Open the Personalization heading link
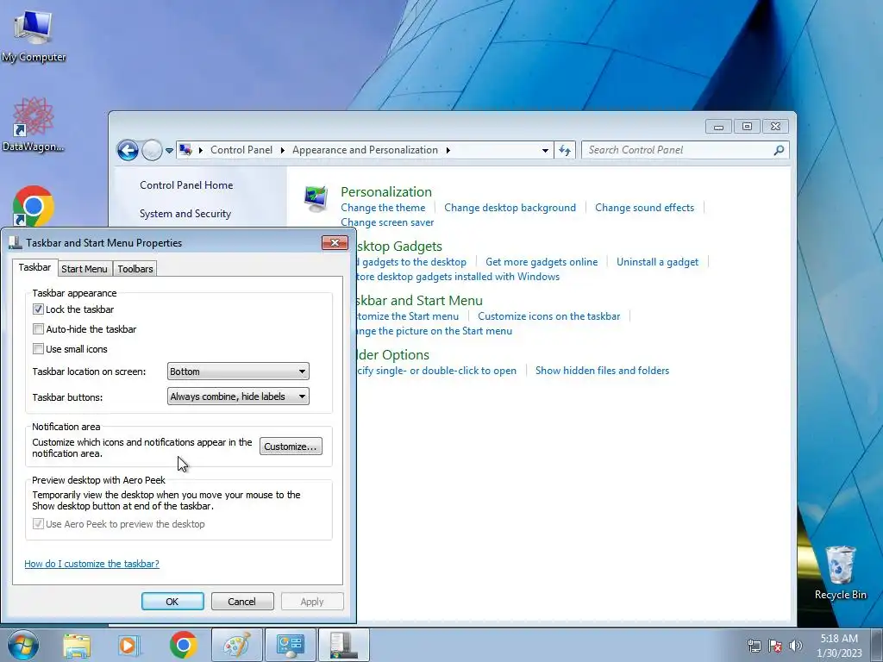Screen dimensions: 883x662 (386, 191)
